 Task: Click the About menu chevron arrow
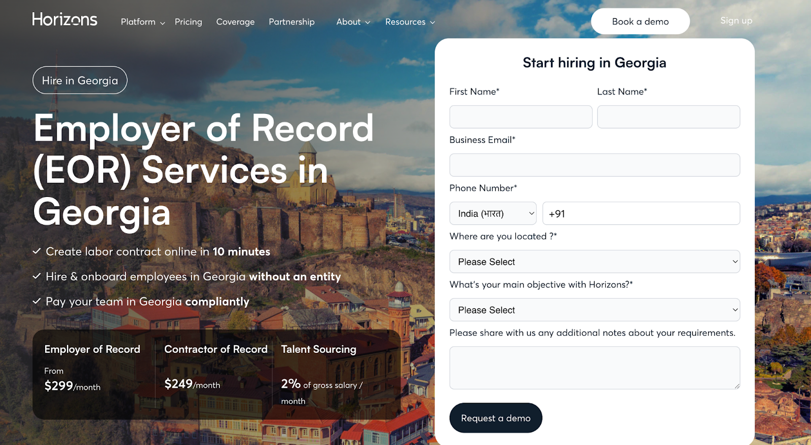click(x=367, y=22)
